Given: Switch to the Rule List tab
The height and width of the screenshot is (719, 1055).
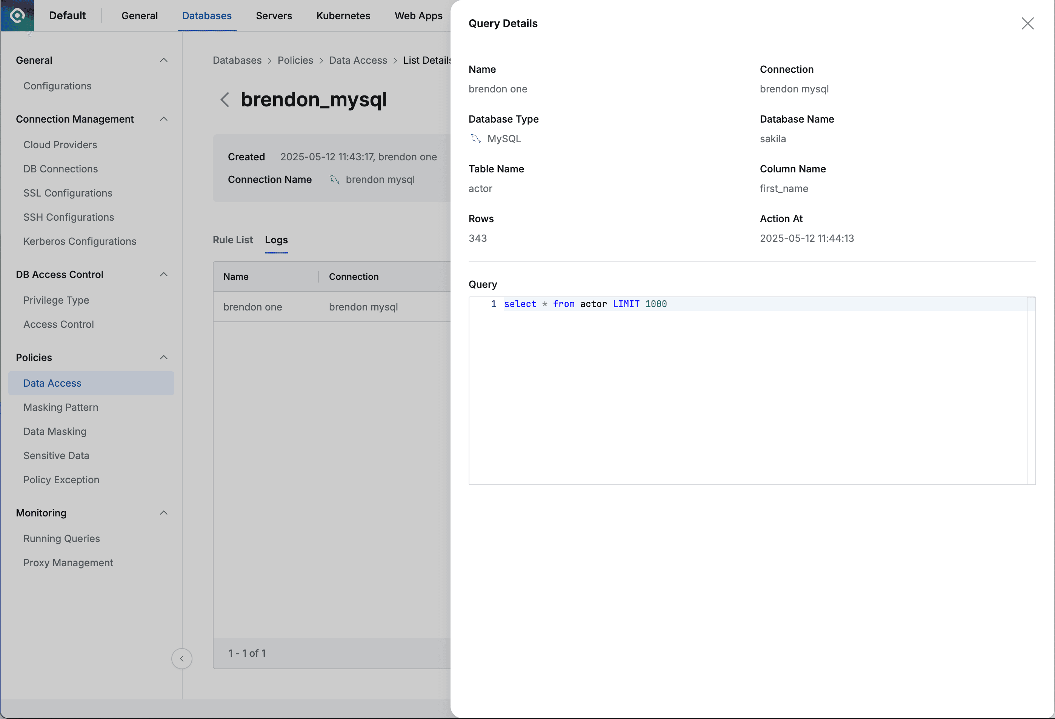Looking at the screenshot, I should tap(232, 240).
